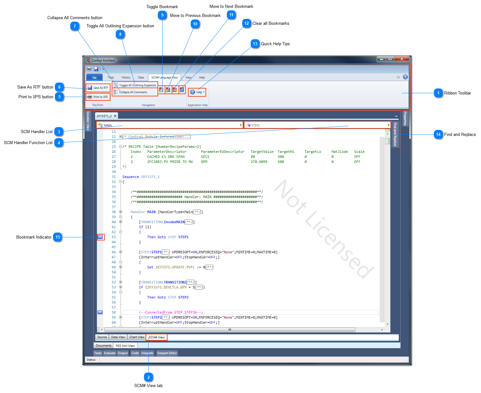Expand the STEP:STEP2 outline at line 59
481x393 pixels.
[x=120, y=317]
